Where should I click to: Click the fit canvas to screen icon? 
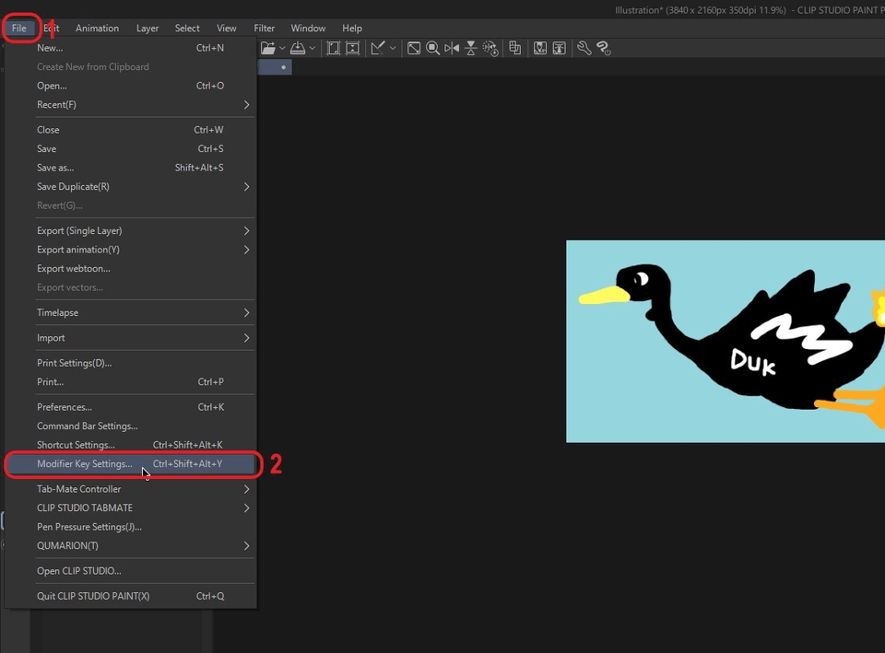(x=414, y=49)
